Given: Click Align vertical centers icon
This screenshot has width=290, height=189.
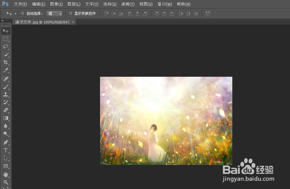Looking at the screenshot, I should pyautogui.click(x=114, y=13).
